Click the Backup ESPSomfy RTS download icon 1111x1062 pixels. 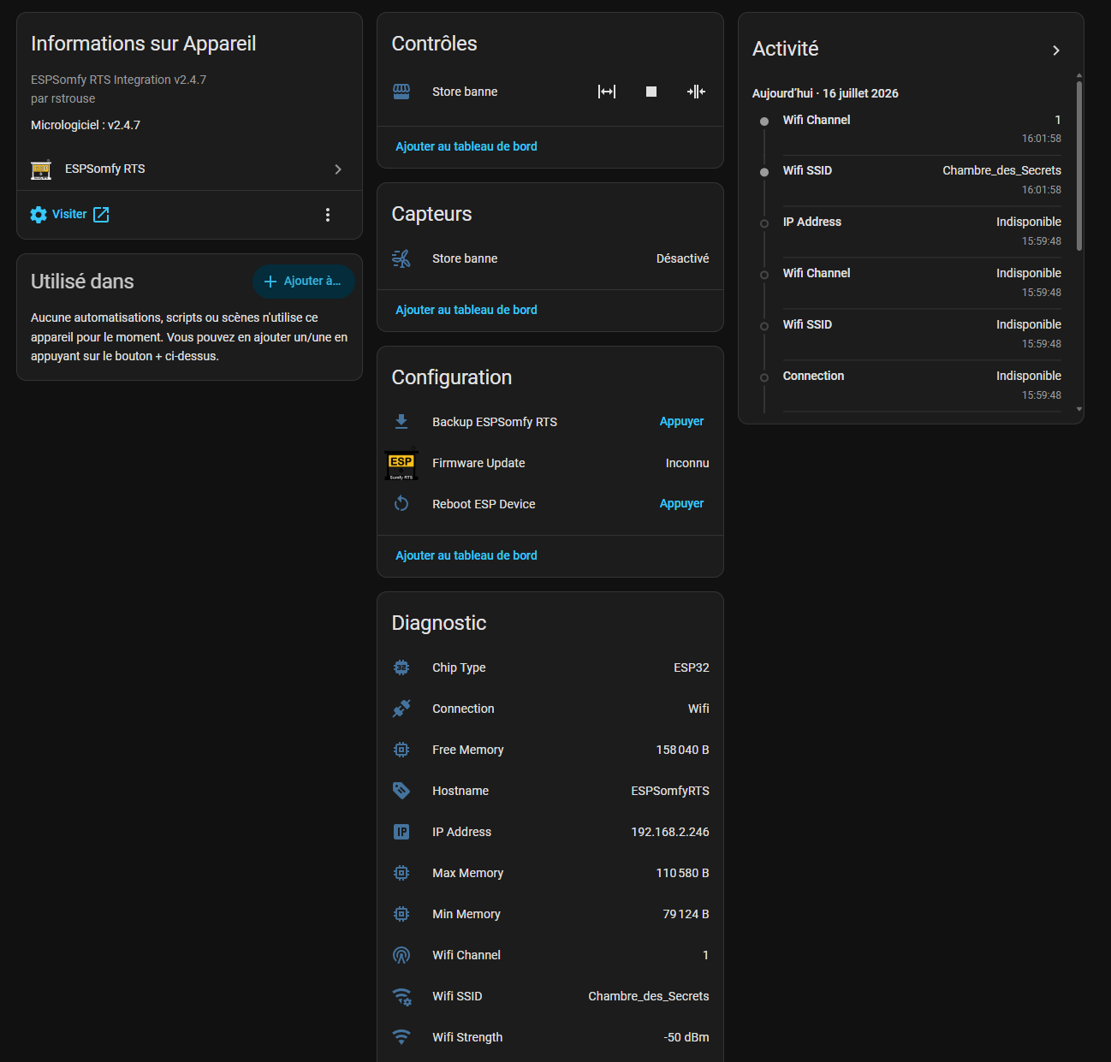401,422
